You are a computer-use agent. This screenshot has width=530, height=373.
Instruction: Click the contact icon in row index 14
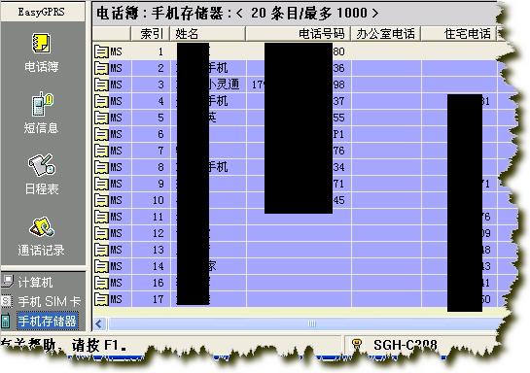(x=101, y=266)
